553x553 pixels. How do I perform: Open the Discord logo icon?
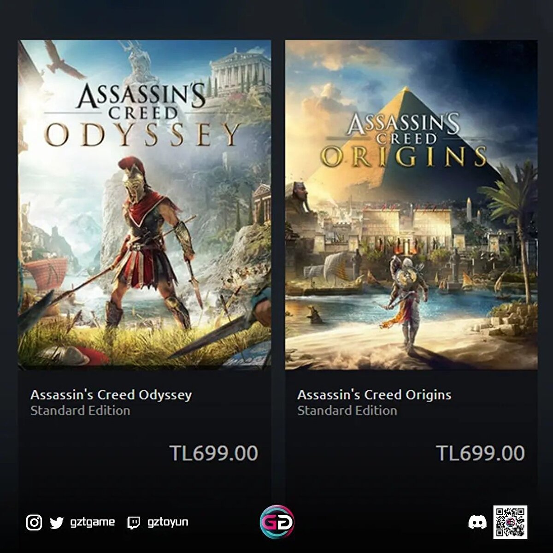coord(477,523)
